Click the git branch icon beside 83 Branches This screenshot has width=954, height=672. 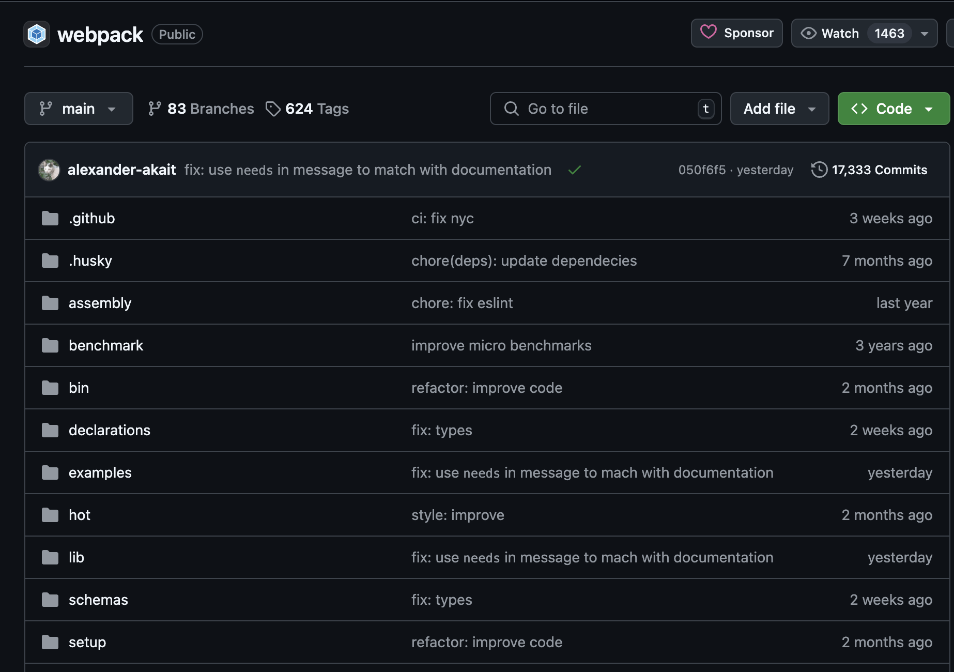(155, 109)
